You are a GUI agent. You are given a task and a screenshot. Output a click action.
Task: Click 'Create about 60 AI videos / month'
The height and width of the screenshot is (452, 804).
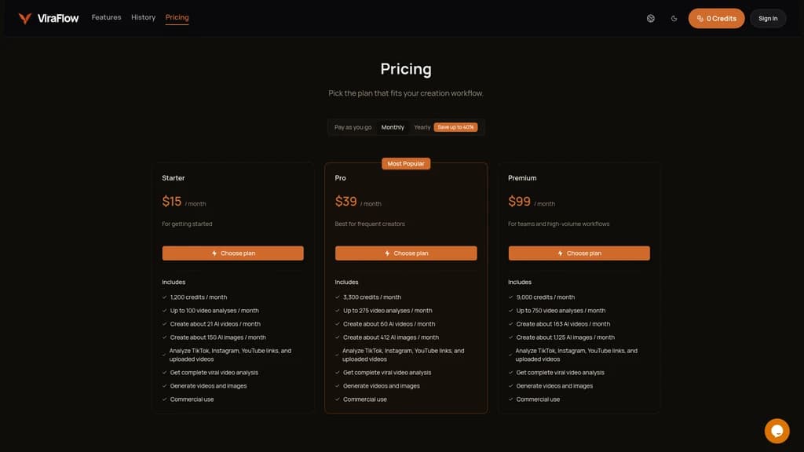click(389, 324)
